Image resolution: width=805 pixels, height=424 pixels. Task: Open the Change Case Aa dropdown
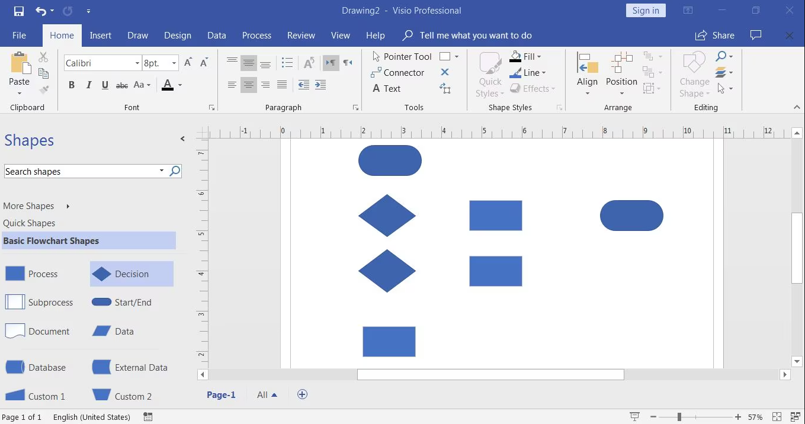[x=142, y=85]
